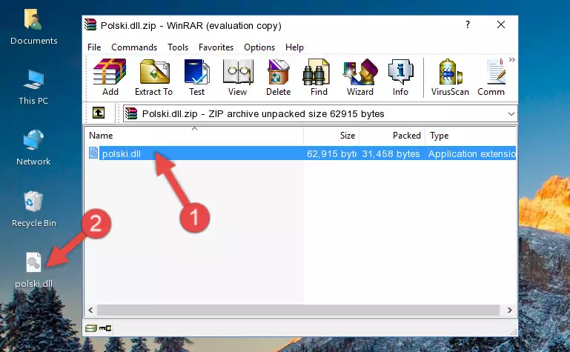Select polski.dll row in archive list
Image resolution: width=570 pixels, height=352 pixels.
[302, 153]
